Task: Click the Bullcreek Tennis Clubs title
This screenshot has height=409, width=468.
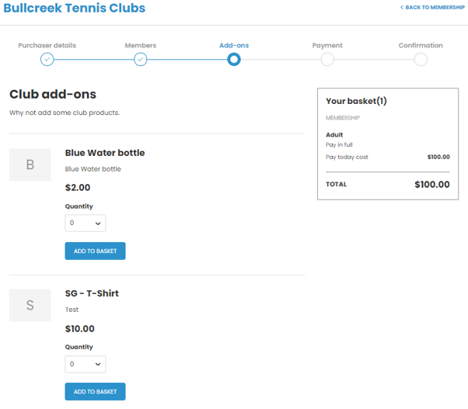Action: coord(74,8)
